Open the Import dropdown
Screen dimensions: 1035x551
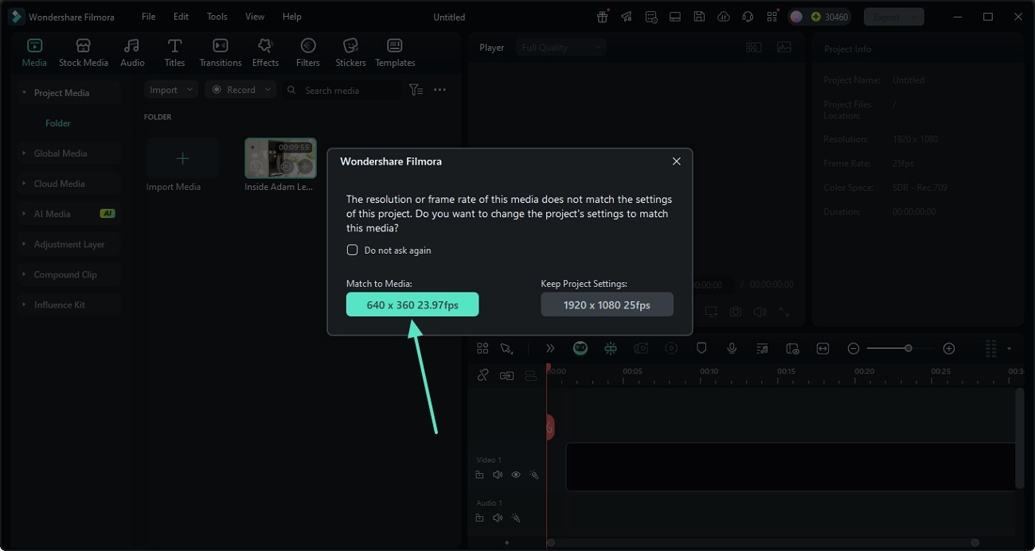coord(171,90)
